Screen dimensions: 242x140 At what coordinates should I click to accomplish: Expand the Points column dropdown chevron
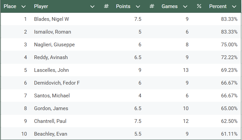[x=138, y=6]
